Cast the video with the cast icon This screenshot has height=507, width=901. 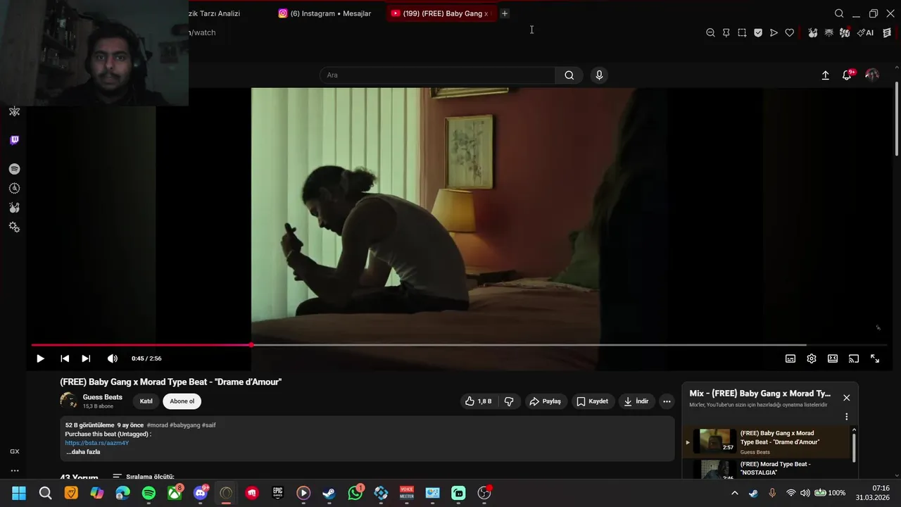(x=854, y=358)
